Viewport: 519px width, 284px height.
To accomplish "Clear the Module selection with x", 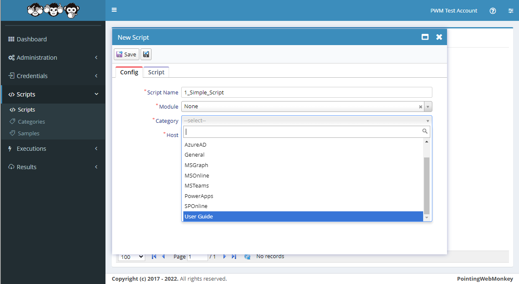I will pyautogui.click(x=421, y=107).
